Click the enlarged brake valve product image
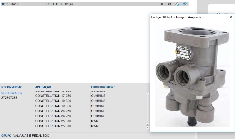This screenshot has height=139, width=235. (192, 76)
